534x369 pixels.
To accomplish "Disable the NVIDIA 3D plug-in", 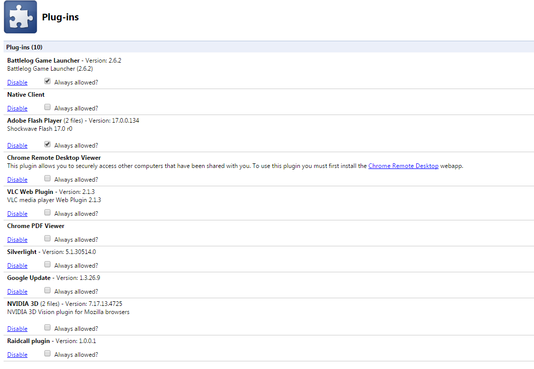I will tap(17, 329).
